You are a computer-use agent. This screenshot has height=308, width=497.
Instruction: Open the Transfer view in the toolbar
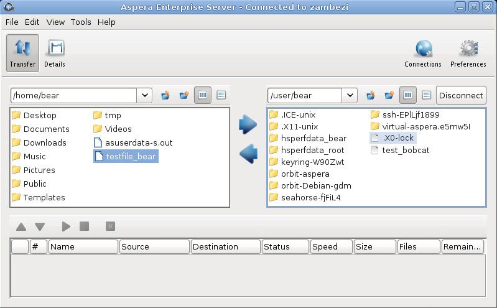22,54
